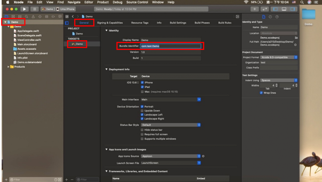Enable Hide status bar checkbox

(142, 130)
